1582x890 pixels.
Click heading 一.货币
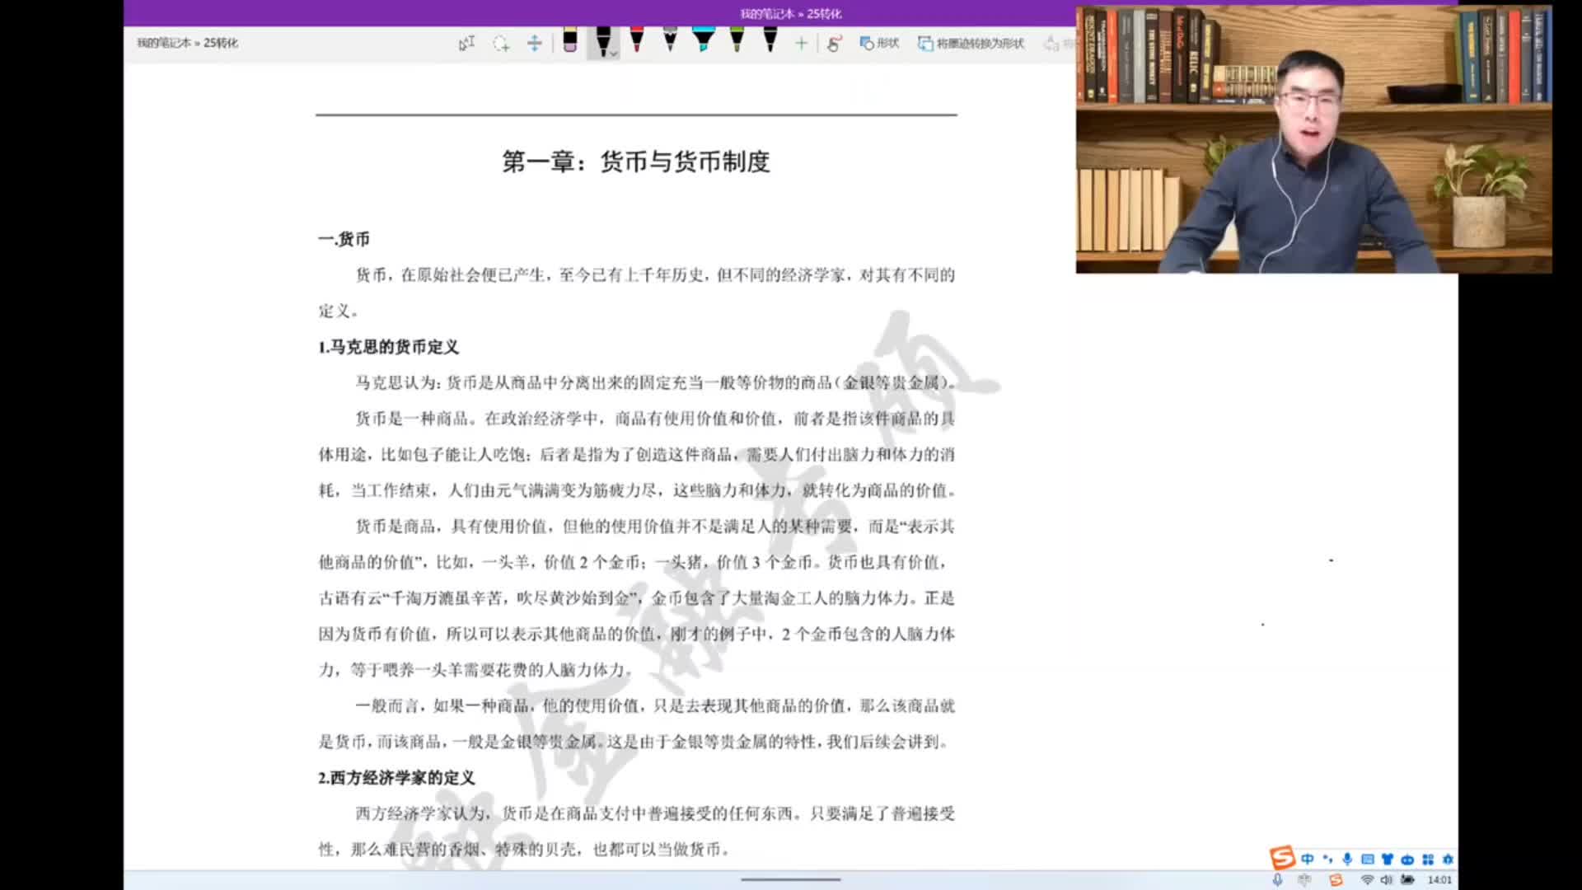click(344, 239)
